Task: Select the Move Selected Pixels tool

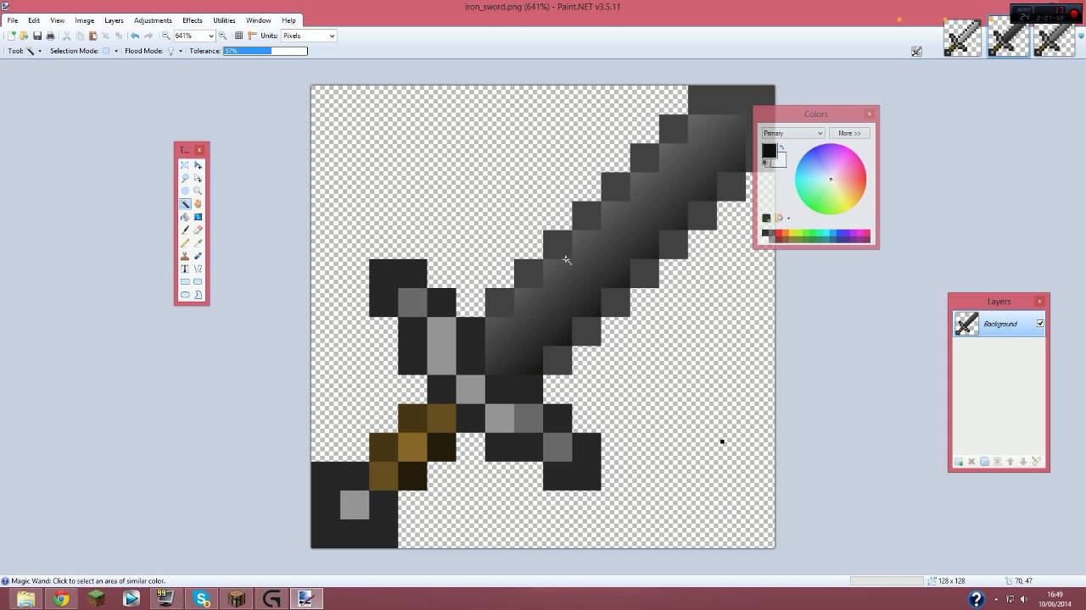Action: (198, 165)
